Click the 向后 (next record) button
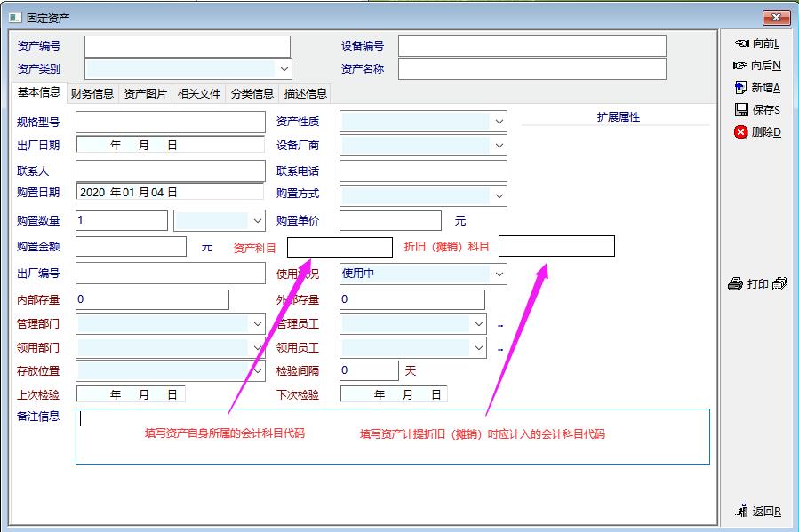Screen dimensions: 799x532 [x=757, y=66]
